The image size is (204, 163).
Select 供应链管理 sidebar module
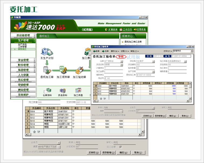(23, 36)
